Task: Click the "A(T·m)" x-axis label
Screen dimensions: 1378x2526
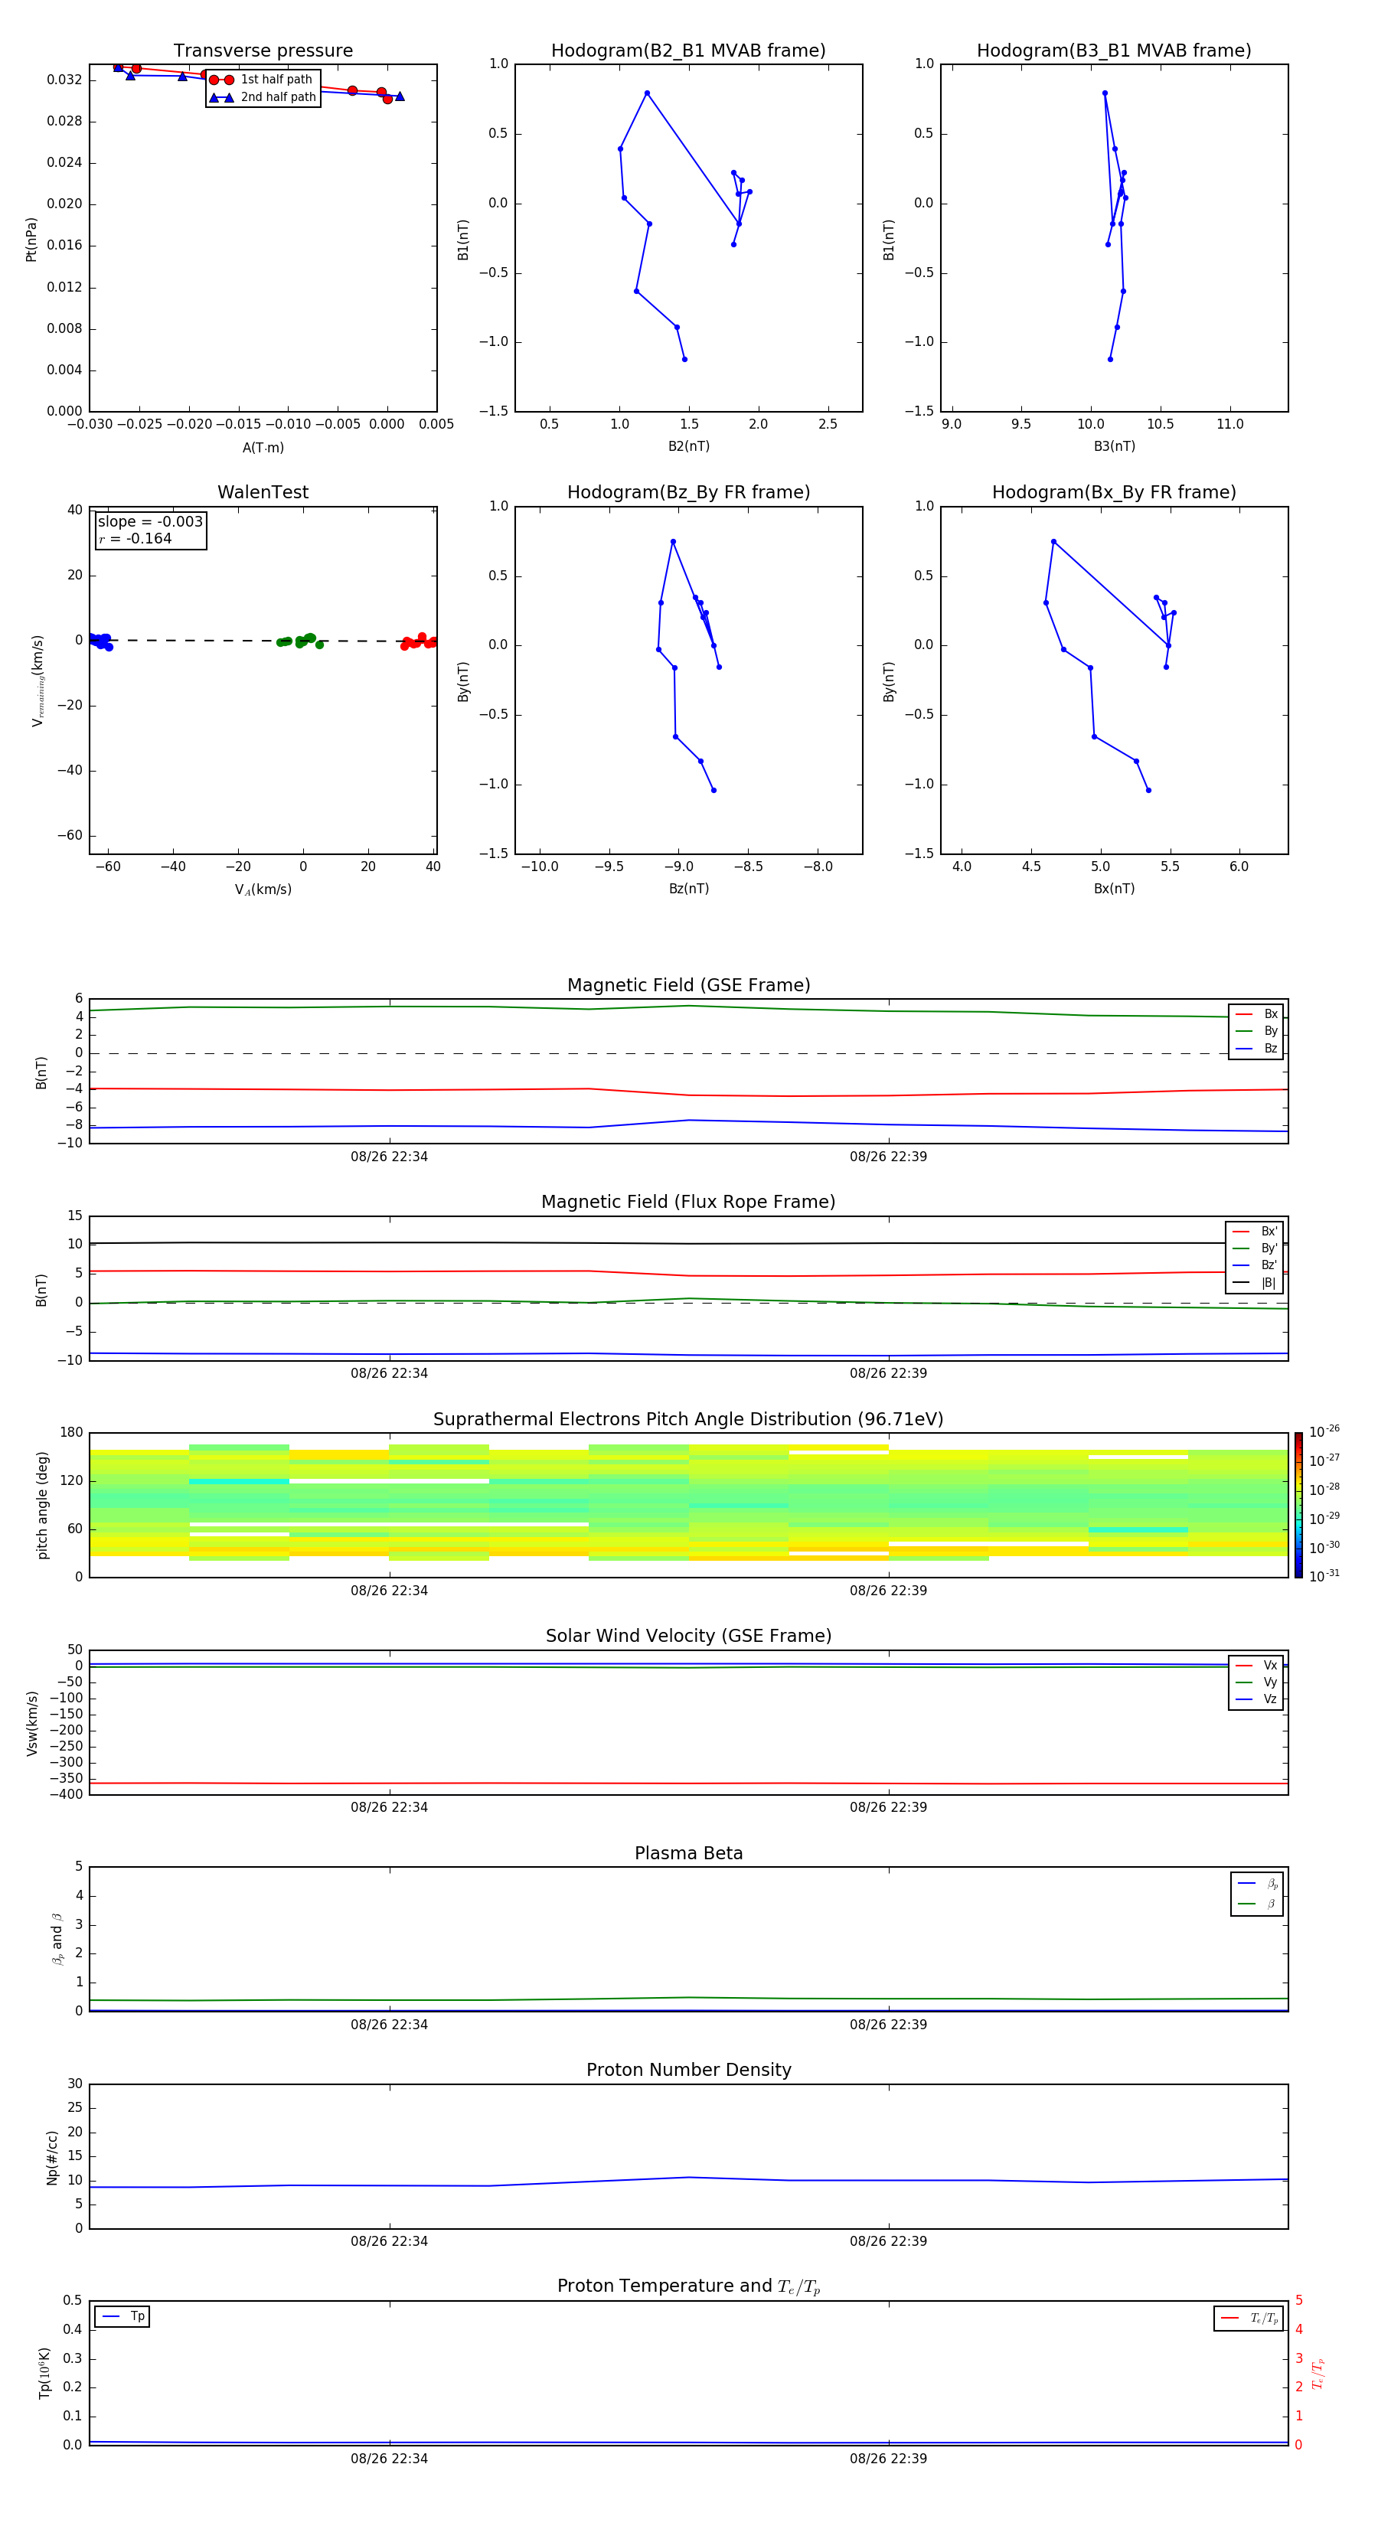Action: (x=263, y=447)
